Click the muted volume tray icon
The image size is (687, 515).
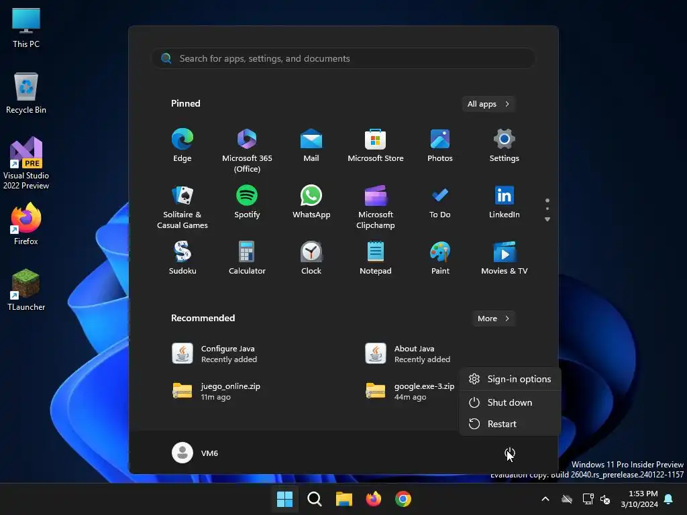coord(605,499)
